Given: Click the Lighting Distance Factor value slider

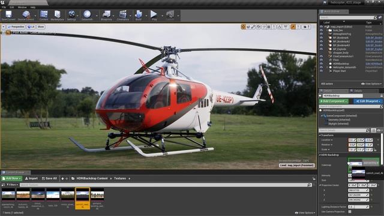Looking at the screenshot, I should (x=358, y=207).
